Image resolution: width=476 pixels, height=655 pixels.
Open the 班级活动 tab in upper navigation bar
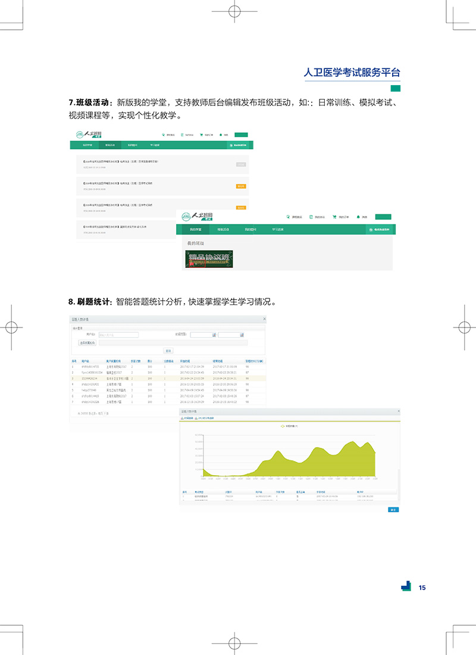click(x=109, y=145)
